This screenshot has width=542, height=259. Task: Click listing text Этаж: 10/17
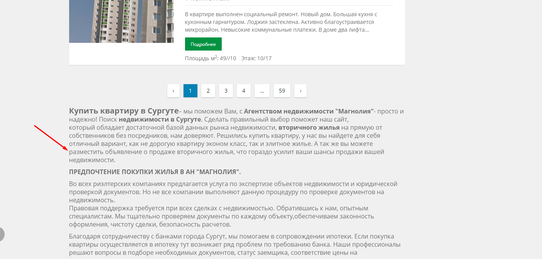click(x=257, y=58)
